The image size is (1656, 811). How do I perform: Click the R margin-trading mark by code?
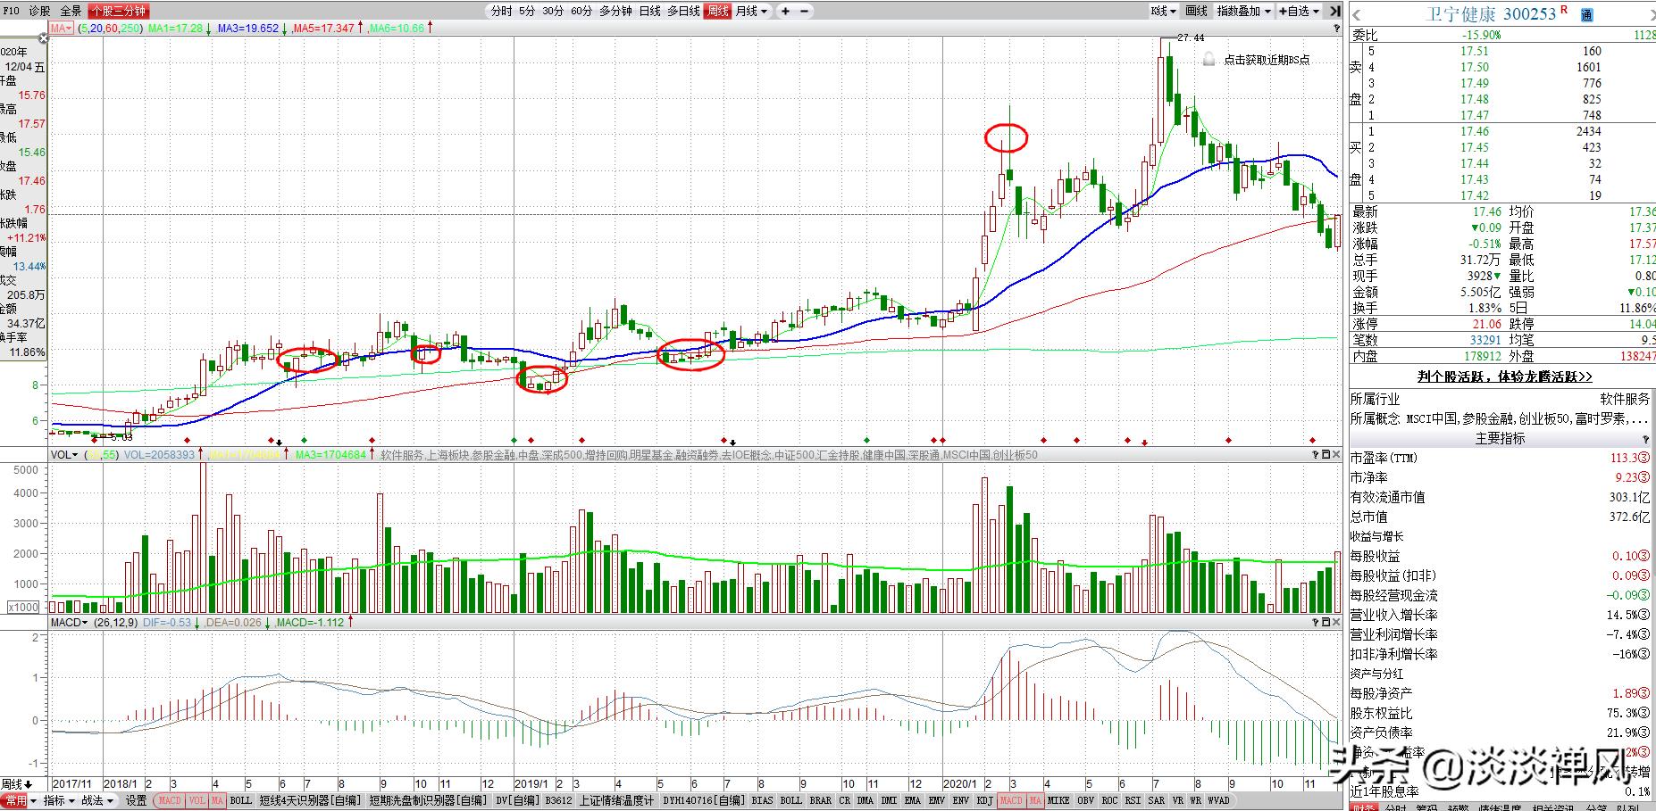(1564, 10)
